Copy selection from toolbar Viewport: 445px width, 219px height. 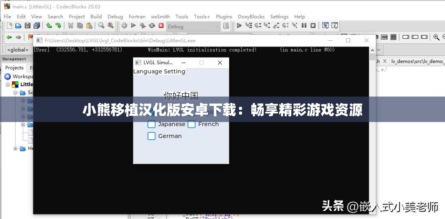[x=80, y=26]
